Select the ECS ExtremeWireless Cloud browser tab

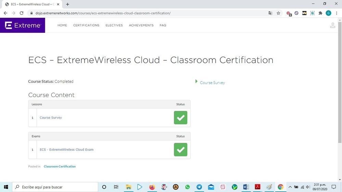(32, 4)
